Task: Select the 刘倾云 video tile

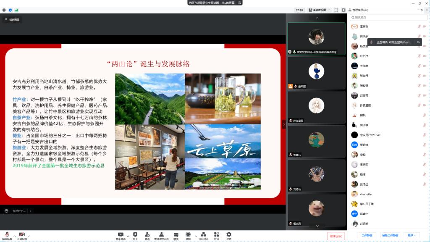Action: (x=317, y=141)
